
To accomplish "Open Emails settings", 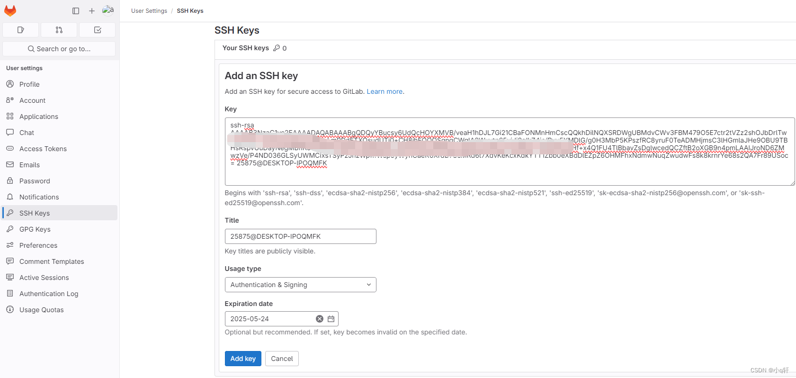I will pos(59,165).
